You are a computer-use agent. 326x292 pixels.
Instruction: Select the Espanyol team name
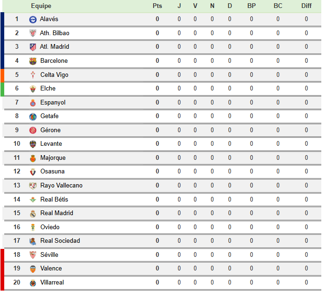point(53,103)
